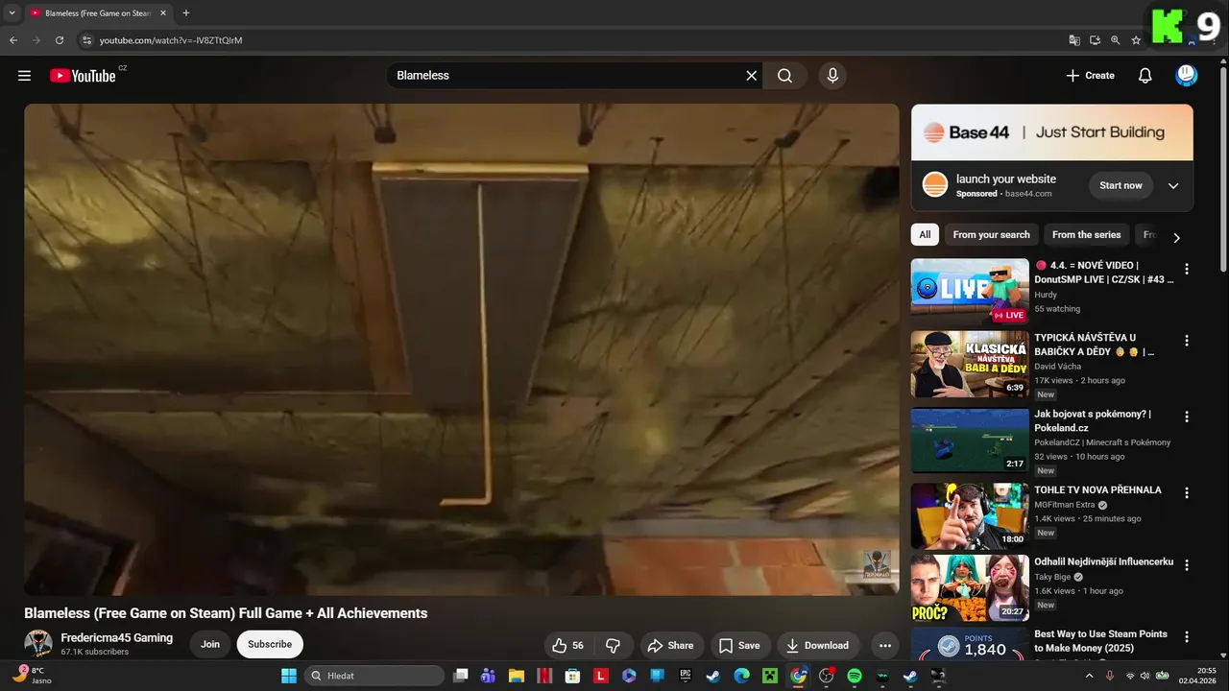Open the KLASICKÁ NÁVŠTĚVA BABI A DĚDY thumbnail
The image size is (1229, 691).
click(x=970, y=364)
